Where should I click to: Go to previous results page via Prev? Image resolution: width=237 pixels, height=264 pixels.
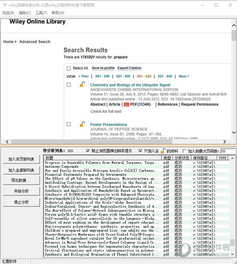tap(84, 76)
